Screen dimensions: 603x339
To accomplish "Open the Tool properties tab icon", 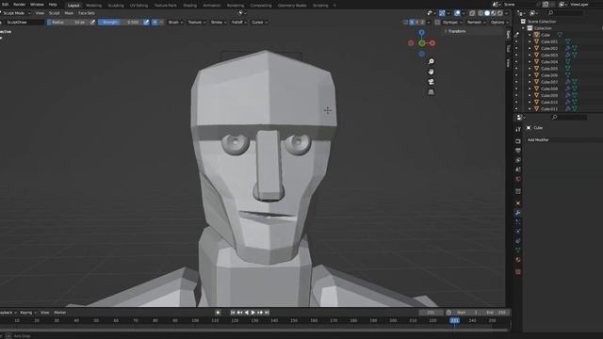I will [518, 130].
